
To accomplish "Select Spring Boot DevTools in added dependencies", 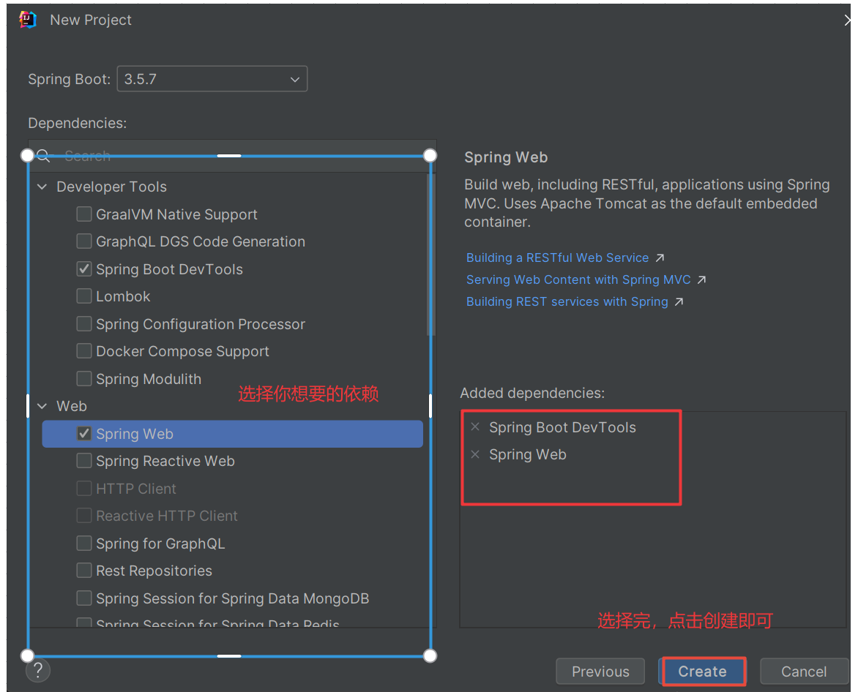I will tap(562, 427).
